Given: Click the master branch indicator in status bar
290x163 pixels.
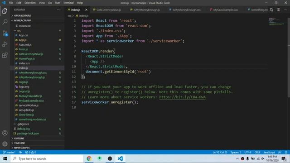Looking at the screenshot, I should coord(9,152).
